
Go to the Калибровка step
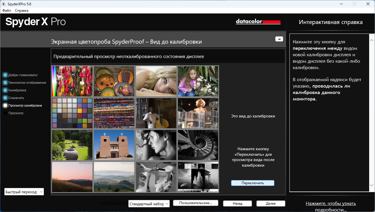(17, 90)
